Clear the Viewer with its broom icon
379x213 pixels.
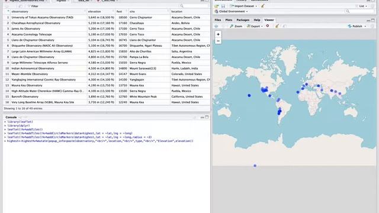(x=277, y=26)
